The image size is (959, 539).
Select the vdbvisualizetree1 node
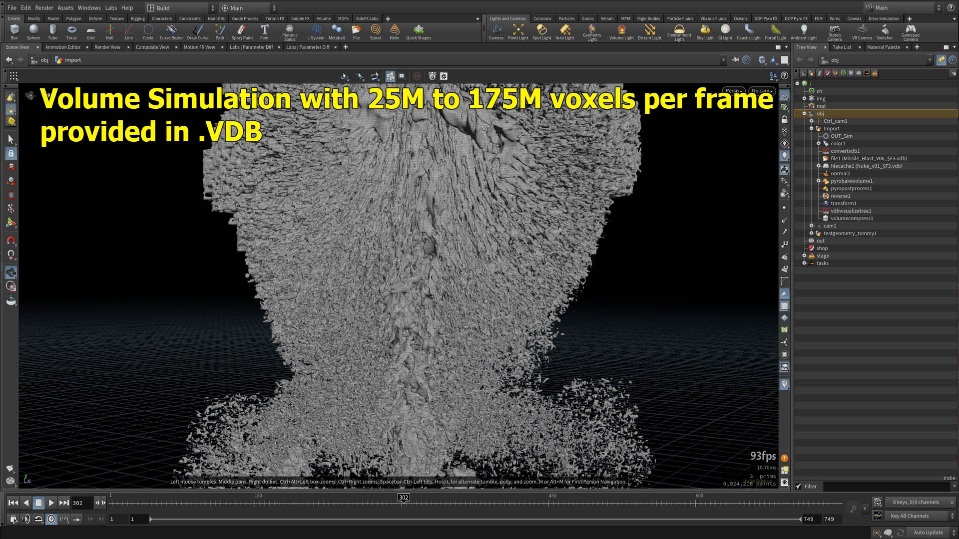click(x=851, y=211)
